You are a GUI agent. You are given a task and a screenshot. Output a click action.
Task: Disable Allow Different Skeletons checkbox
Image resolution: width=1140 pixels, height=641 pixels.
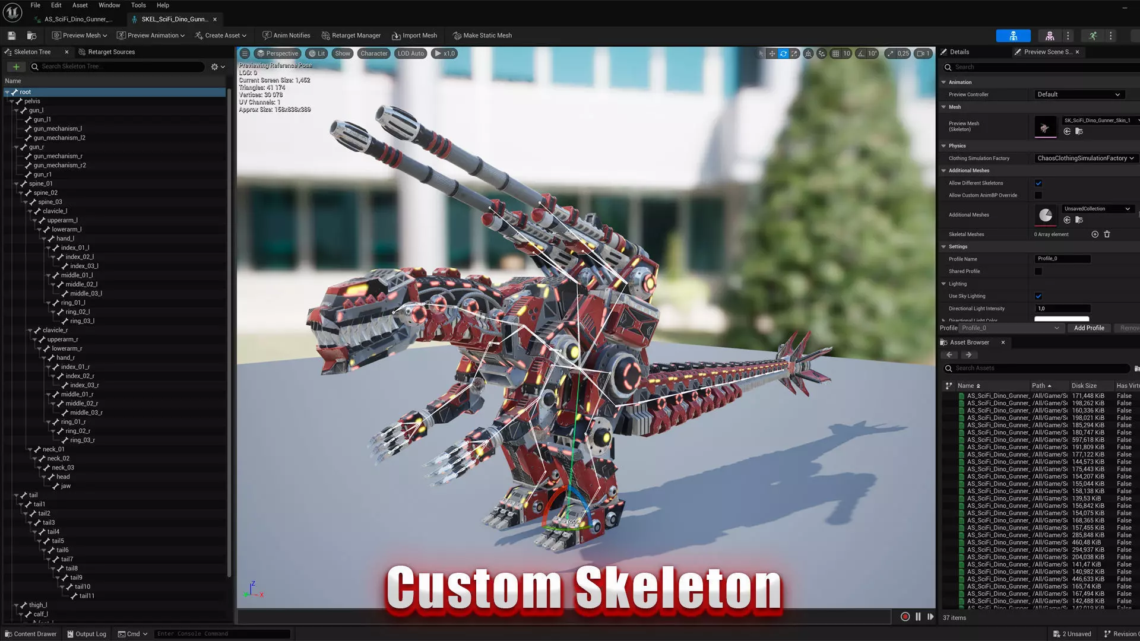pyautogui.click(x=1038, y=183)
